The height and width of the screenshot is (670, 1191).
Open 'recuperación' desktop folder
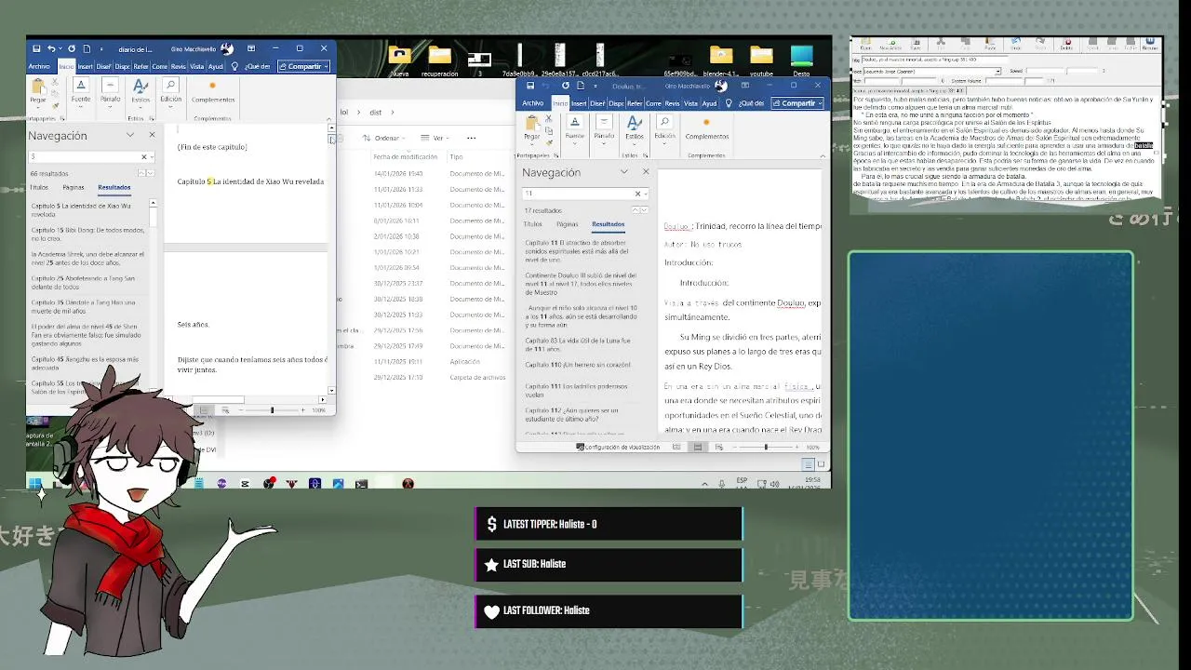440,60
